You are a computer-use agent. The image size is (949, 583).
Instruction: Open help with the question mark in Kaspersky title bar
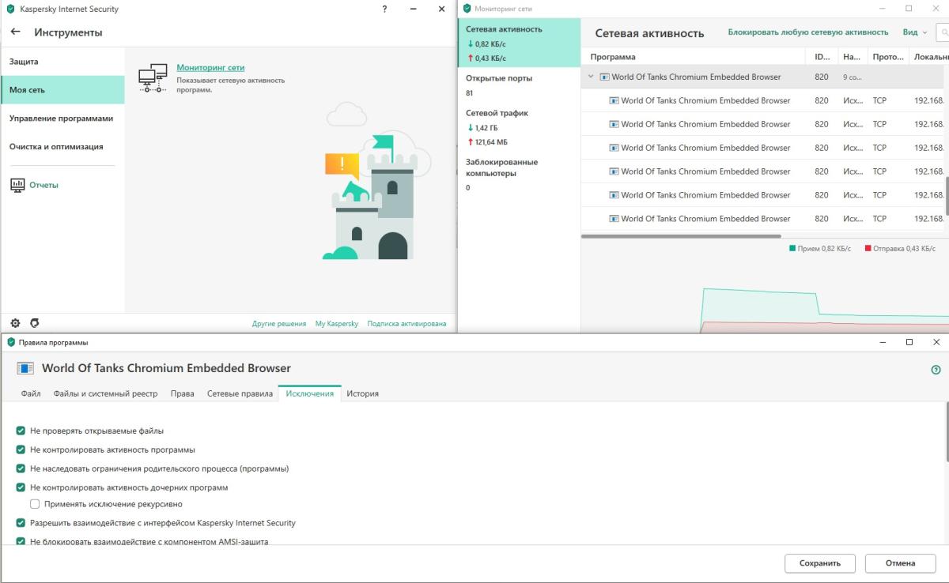pyautogui.click(x=384, y=9)
